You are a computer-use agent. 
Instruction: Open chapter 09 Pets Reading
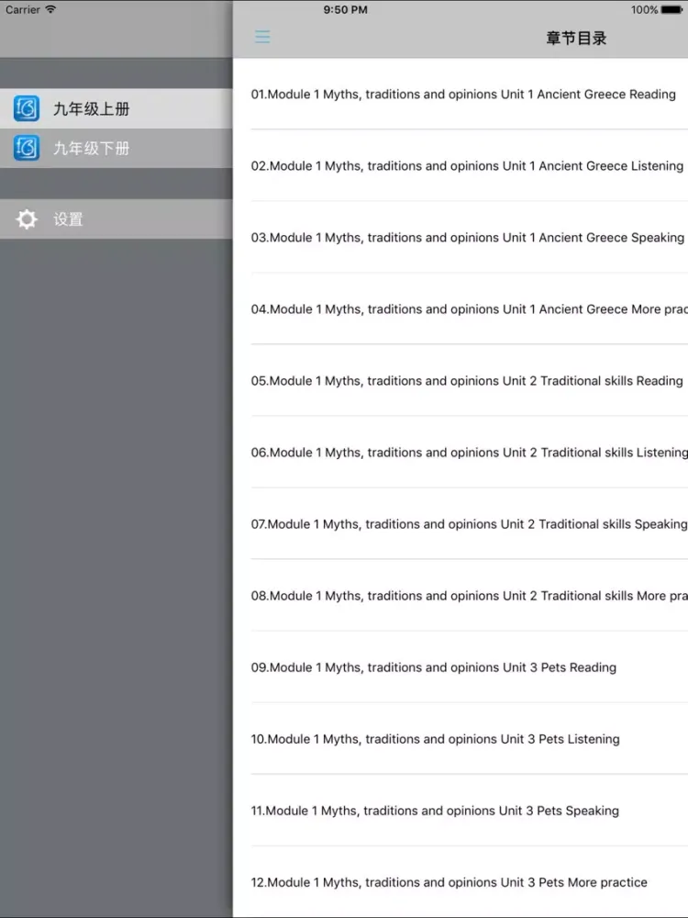click(x=461, y=667)
